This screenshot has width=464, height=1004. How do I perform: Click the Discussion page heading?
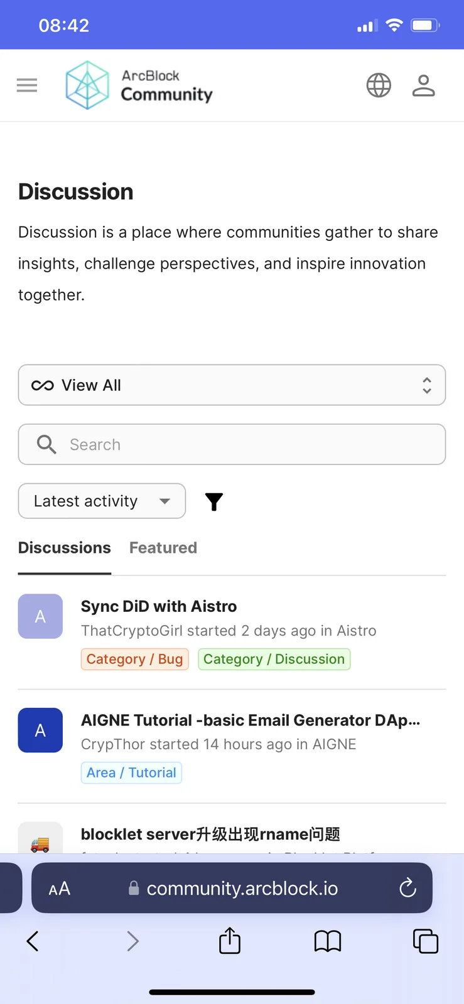(76, 192)
